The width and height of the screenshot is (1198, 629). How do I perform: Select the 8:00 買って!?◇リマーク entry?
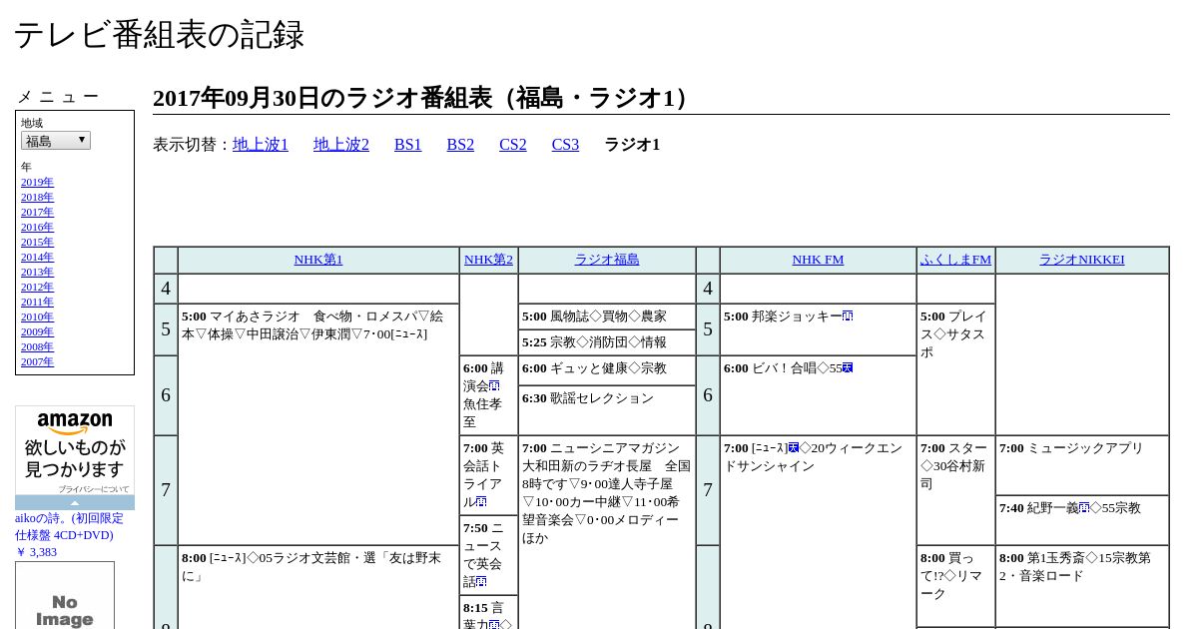click(x=953, y=576)
